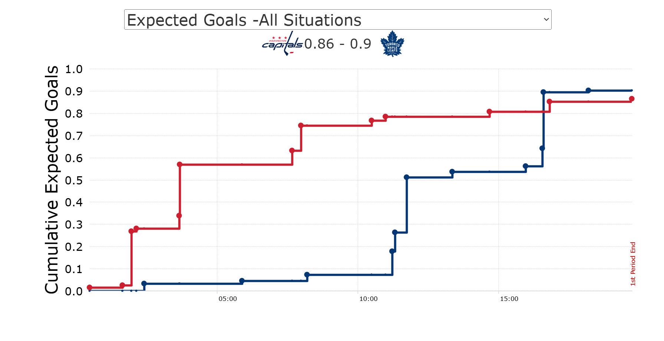Click the red starting point at time zero
664x341 pixels.
tap(89, 288)
